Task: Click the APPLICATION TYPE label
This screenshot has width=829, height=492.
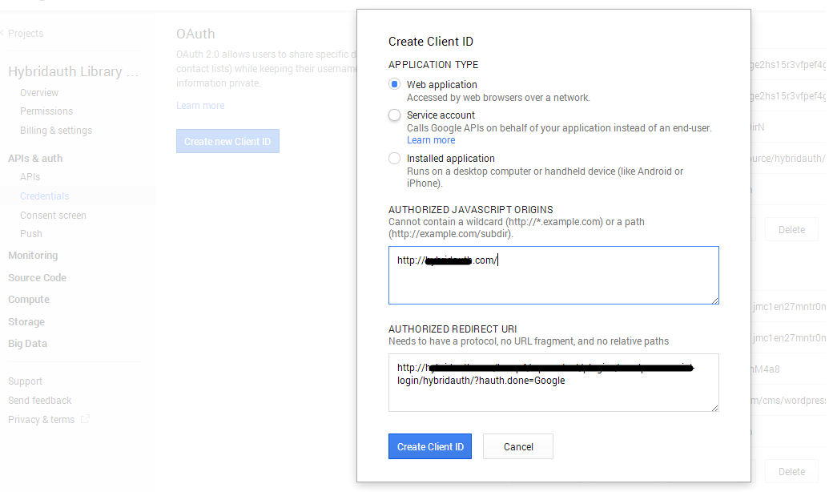Action: [x=433, y=65]
